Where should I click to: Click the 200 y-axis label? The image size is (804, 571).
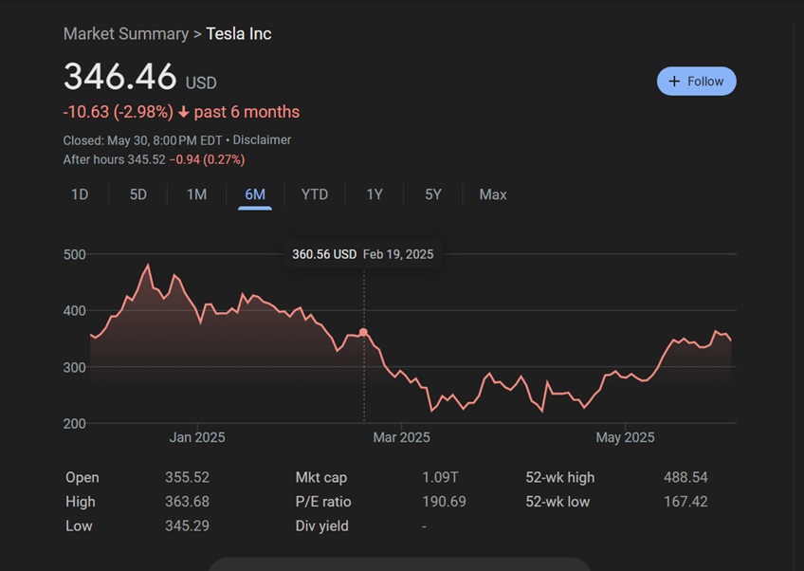[x=74, y=424]
